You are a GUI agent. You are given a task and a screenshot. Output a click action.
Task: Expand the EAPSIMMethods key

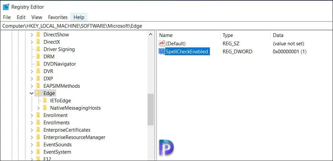pyautogui.click(x=32, y=86)
